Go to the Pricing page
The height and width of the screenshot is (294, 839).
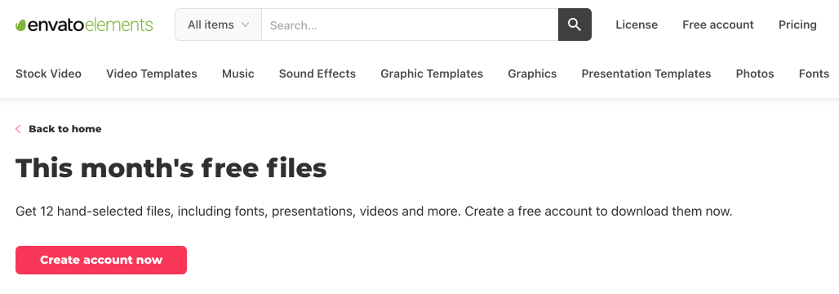point(798,24)
